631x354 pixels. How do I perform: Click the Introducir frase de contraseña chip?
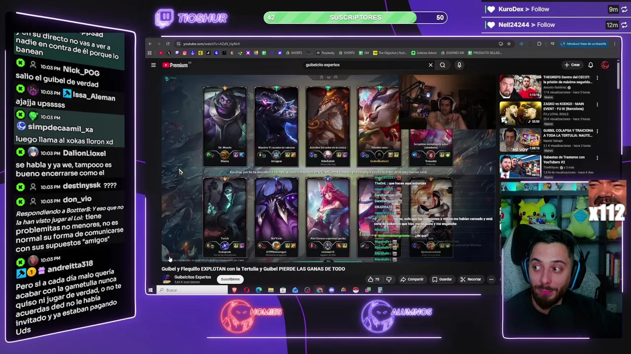tap(584, 44)
